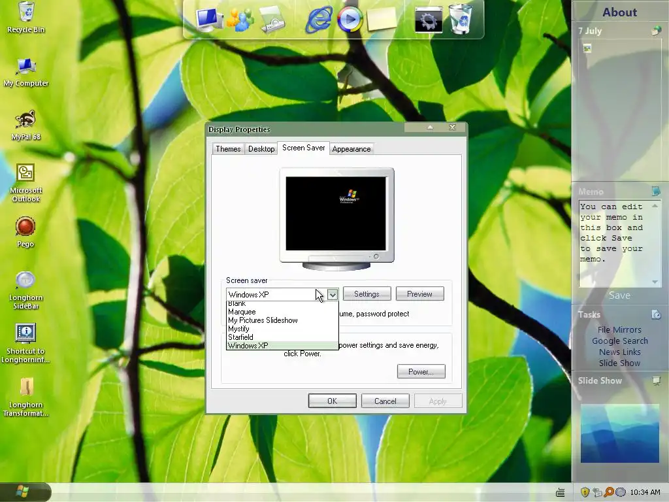Click the orange magnifier tray icon
669x502 pixels.
(x=609, y=492)
